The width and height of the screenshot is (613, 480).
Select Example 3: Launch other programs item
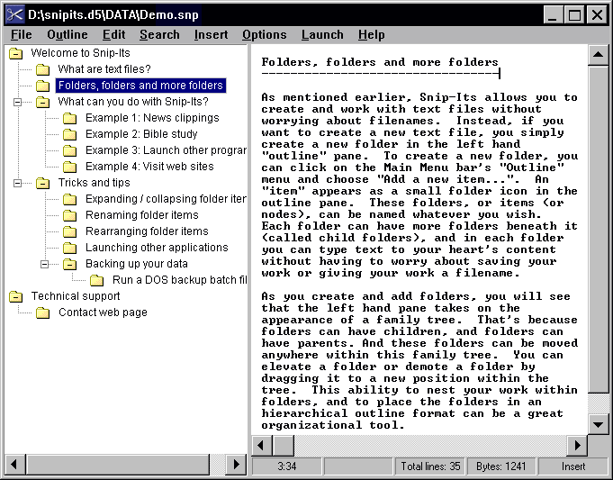coord(166,150)
